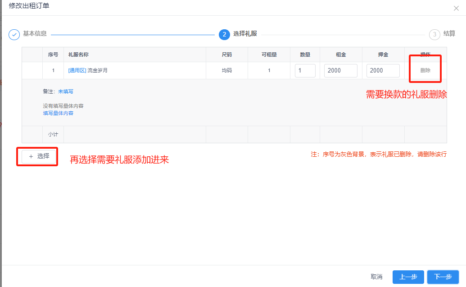Click 下一步 to proceed
The image size is (466, 287).
443,277
